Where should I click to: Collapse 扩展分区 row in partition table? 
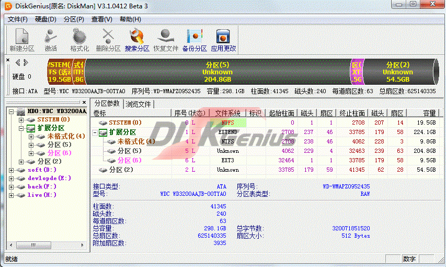point(95,132)
